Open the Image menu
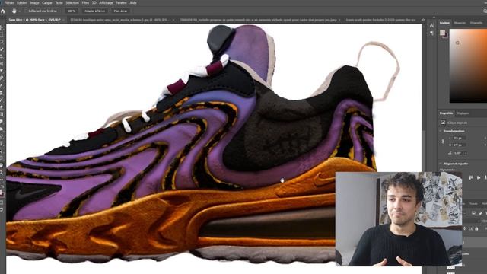Screen dimensions: 487x274 coord(34,2)
